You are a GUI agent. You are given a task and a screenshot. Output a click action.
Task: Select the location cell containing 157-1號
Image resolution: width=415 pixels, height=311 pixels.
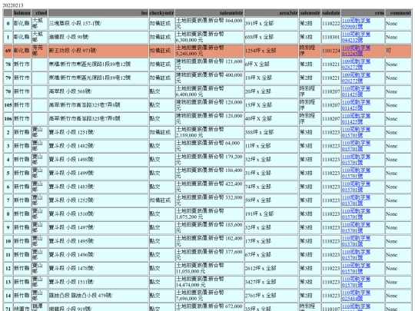[x=98, y=24]
